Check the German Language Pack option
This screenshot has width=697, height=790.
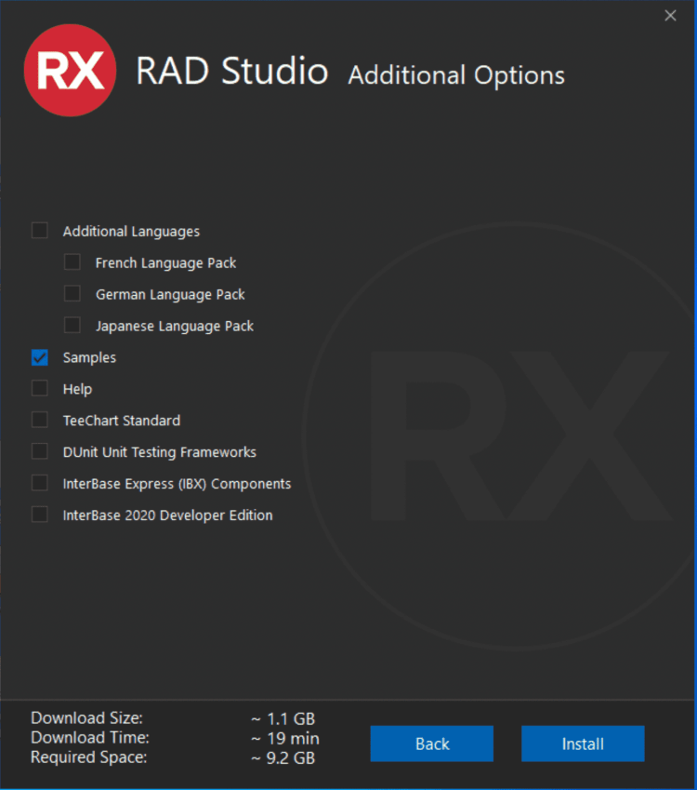click(x=72, y=294)
